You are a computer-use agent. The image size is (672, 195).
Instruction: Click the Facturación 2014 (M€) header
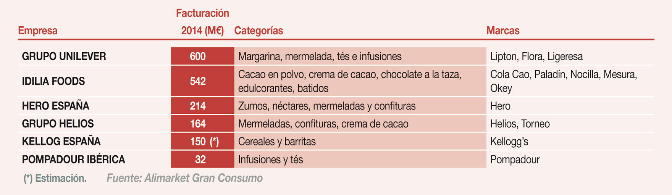coord(202,22)
